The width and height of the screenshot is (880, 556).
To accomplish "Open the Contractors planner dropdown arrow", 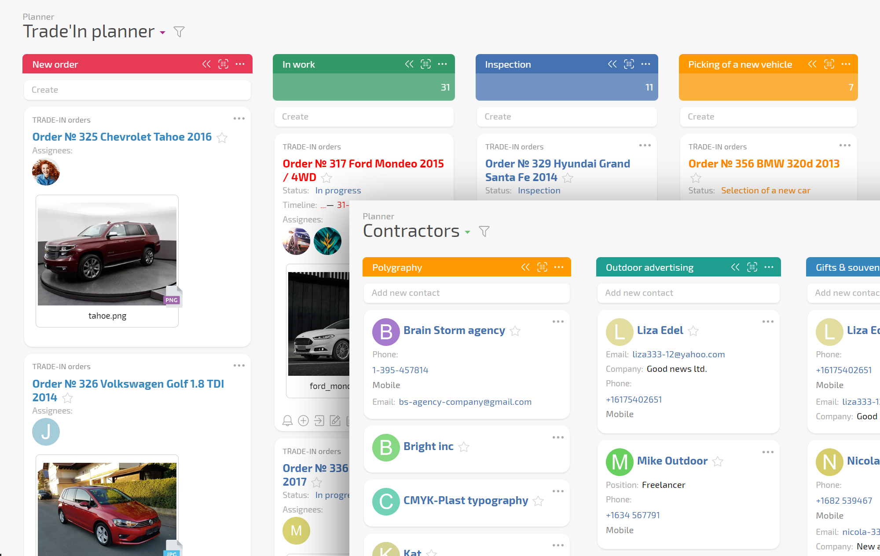I will (x=467, y=232).
